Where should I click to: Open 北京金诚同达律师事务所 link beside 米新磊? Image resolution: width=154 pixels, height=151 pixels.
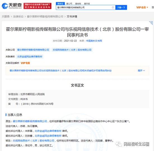(48, 131)
